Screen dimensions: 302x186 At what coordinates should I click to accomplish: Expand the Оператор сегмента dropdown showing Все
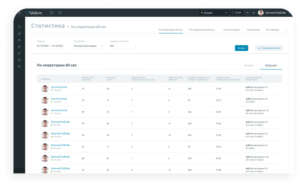123,46
